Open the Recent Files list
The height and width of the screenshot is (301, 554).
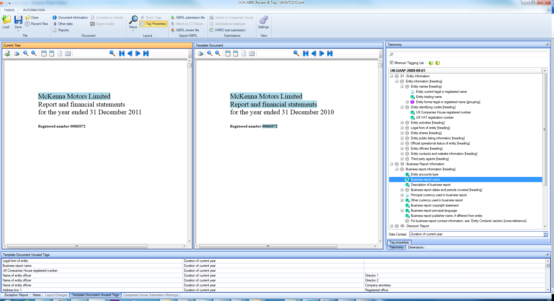[x=36, y=24]
